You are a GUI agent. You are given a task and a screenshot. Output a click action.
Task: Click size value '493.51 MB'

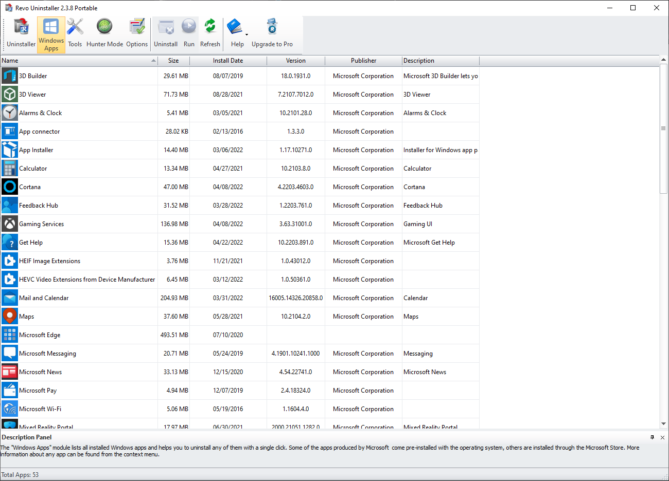pyautogui.click(x=174, y=335)
